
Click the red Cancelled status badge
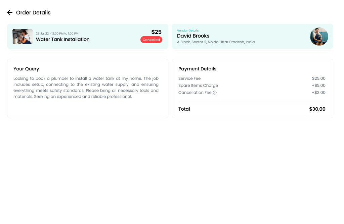tap(151, 40)
